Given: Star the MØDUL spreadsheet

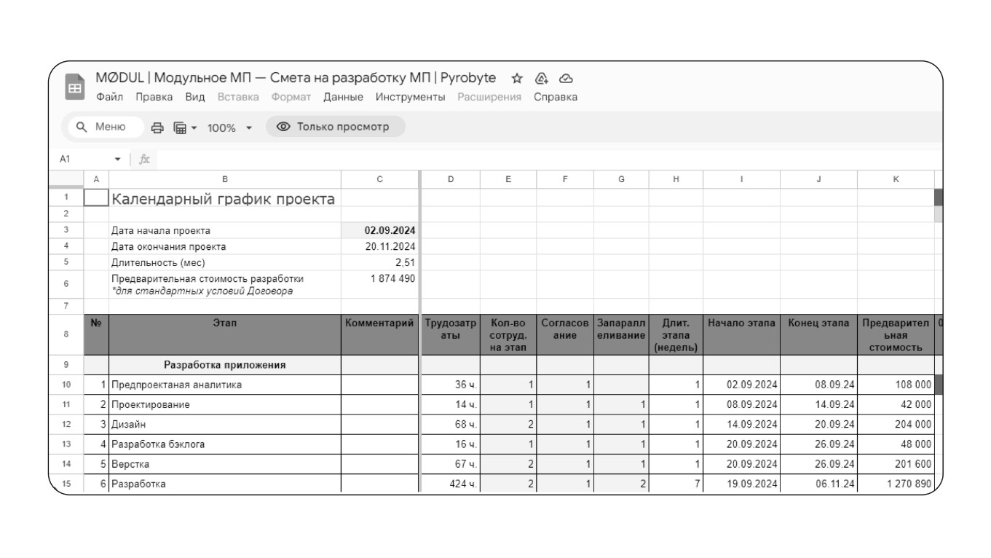Looking at the screenshot, I should click(x=517, y=79).
